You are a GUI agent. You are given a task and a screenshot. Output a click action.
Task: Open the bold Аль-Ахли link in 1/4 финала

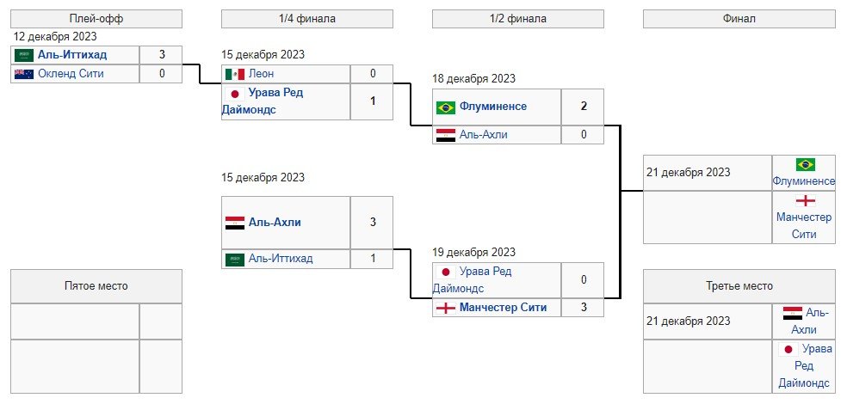click(275, 223)
